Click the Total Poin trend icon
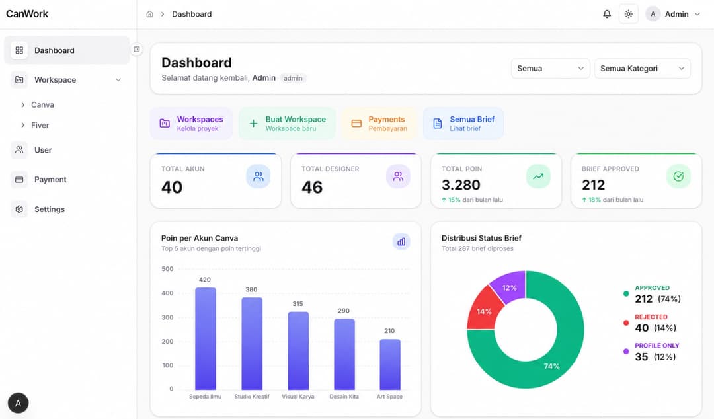Image resolution: width=714 pixels, height=419 pixels. (538, 176)
